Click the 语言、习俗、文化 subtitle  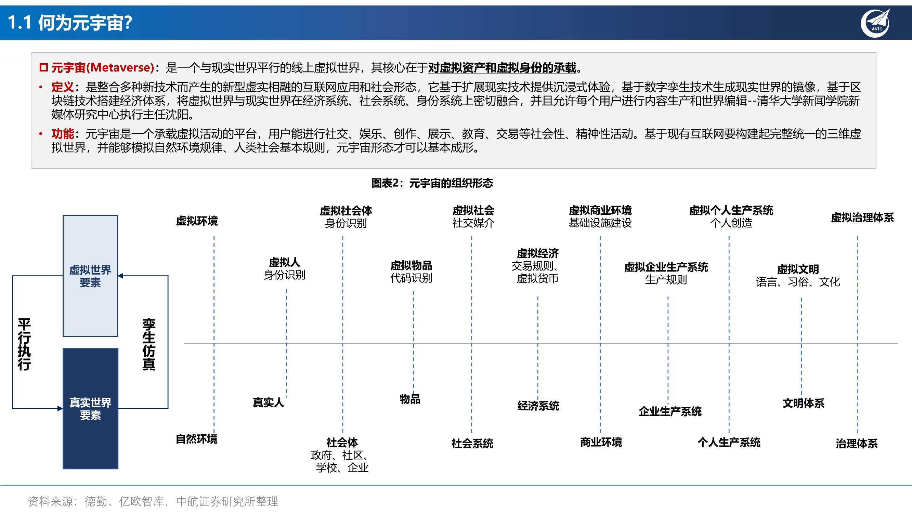[798, 282]
